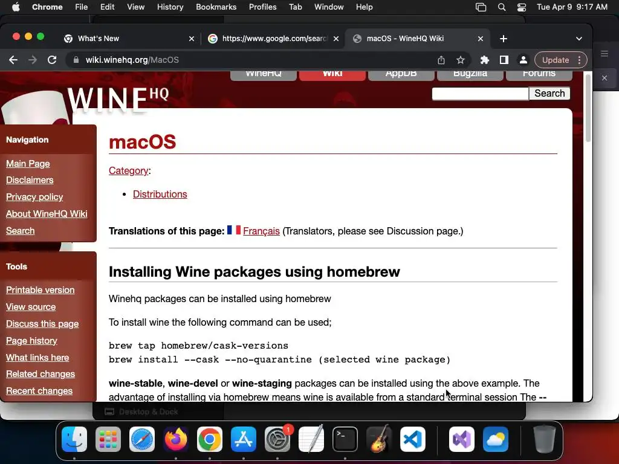Open GarageBand from the Dock
Image resolution: width=619 pixels, height=464 pixels.
(x=379, y=439)
